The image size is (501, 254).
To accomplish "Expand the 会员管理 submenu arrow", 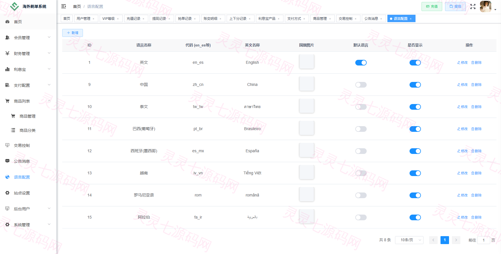I will (49, 37).
